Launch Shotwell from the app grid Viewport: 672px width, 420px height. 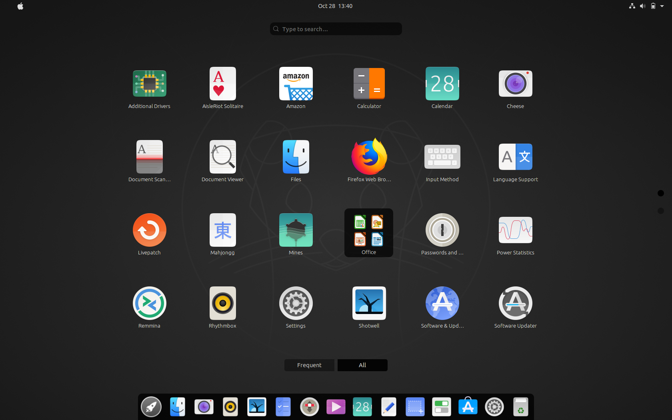pyautogui.click(x=369, y=303)
